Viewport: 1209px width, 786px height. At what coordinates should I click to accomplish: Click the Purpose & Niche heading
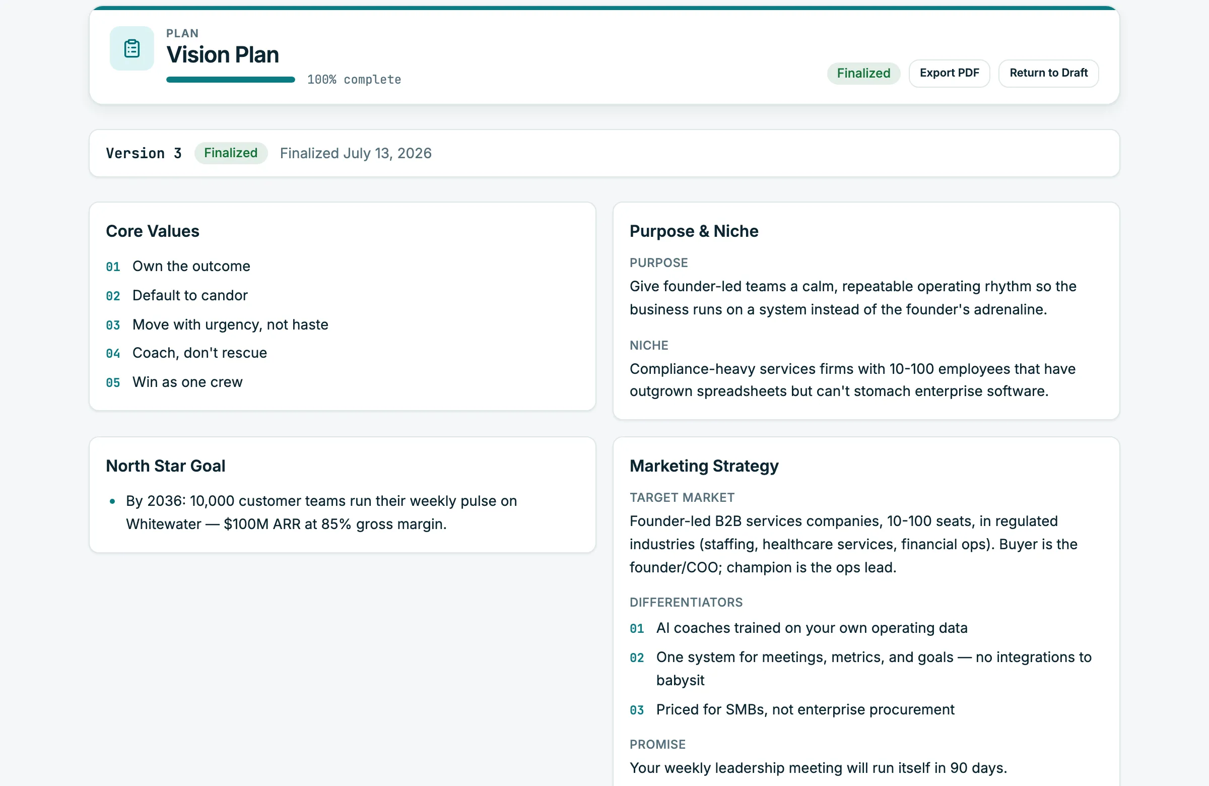694,231
